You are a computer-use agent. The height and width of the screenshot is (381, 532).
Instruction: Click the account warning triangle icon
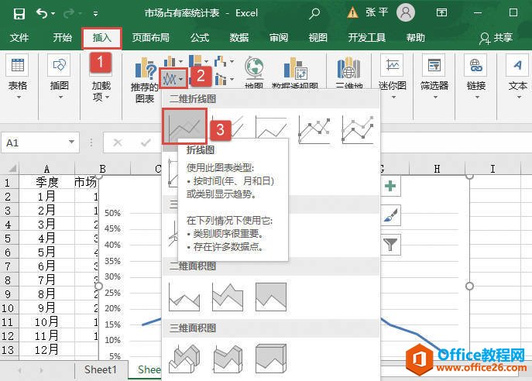pyautogui.click(x=352, y=13)
